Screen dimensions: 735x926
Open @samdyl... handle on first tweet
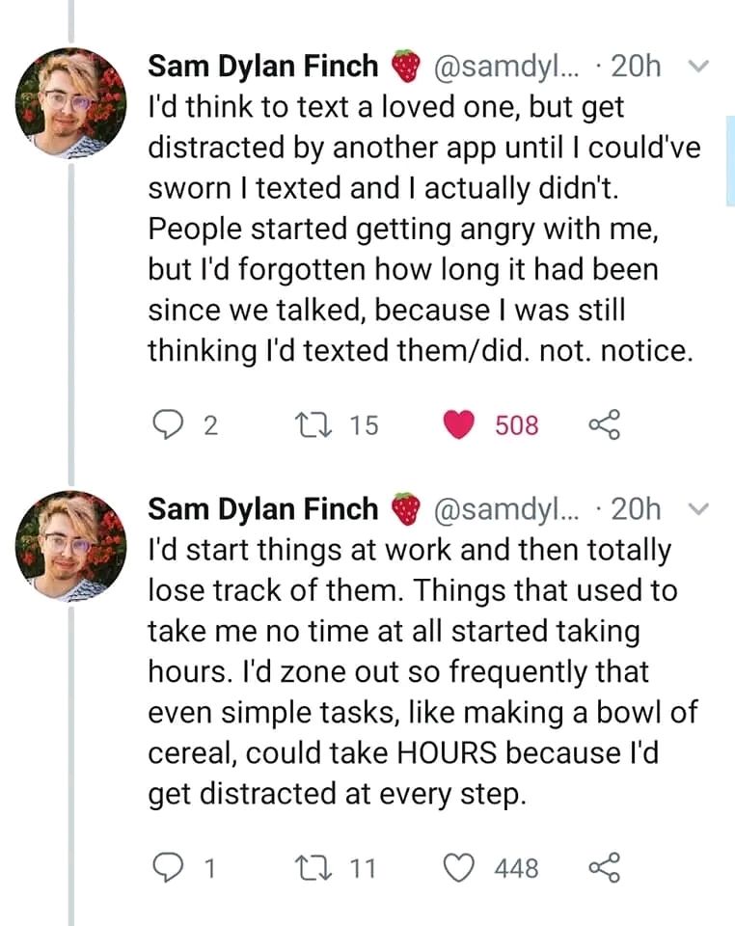pos(507,67)
